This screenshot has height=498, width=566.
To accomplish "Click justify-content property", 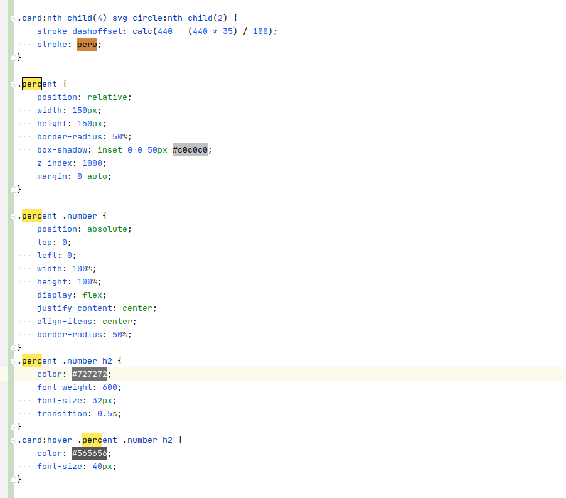I will pyautogui.click(x=75, y=308).
